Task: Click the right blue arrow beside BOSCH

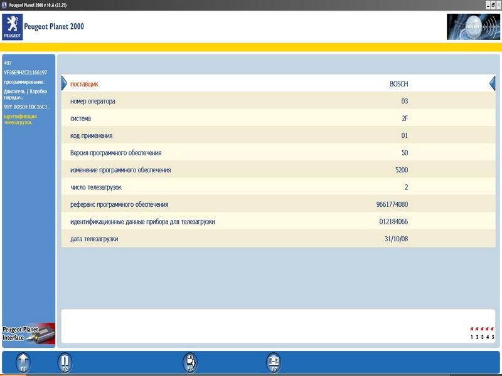Action: (492, 84)
